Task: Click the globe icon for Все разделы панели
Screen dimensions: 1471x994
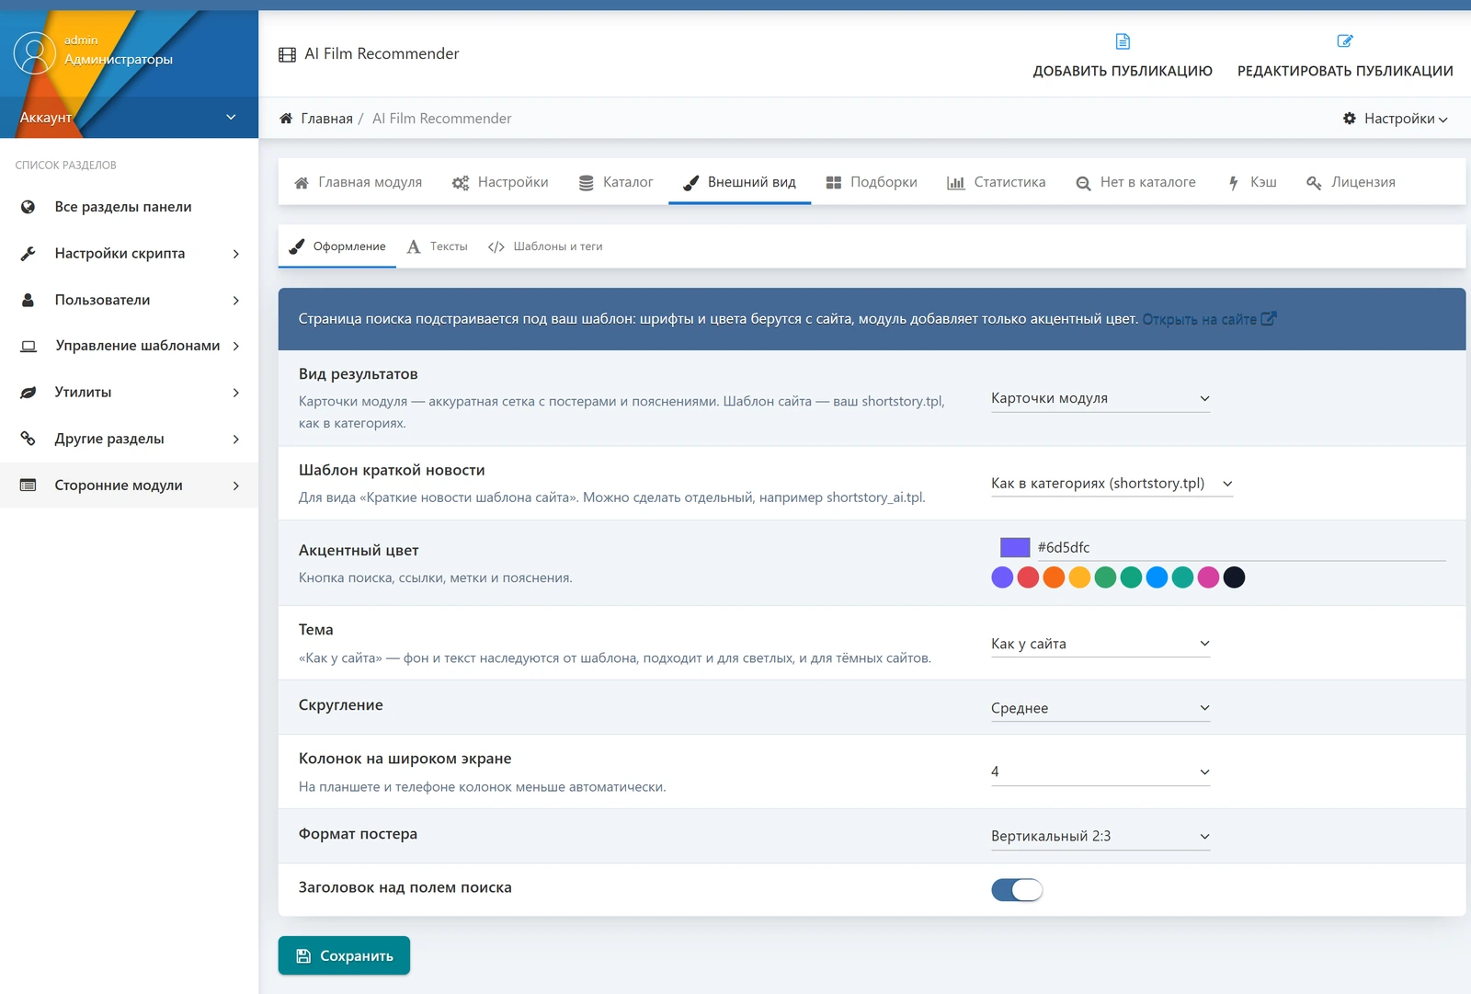Action: [29, 207]
